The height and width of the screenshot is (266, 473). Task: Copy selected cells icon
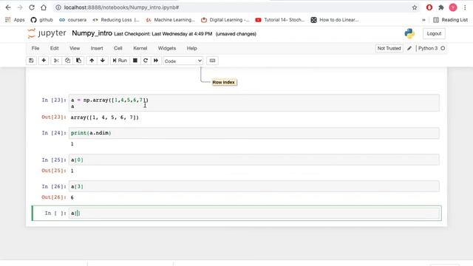(x=67, y=61)
